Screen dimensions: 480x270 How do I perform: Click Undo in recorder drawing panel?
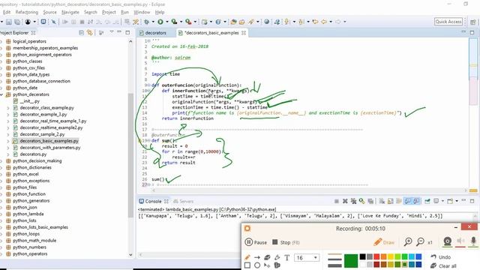440,257
